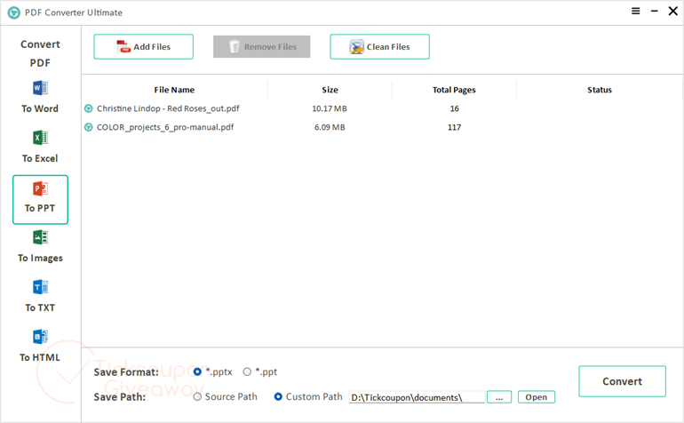This screenshot has height=423, width=684.
Task: Click the 10.17 MB size cell
Action: pyautogui.click(x=330, y=108)
